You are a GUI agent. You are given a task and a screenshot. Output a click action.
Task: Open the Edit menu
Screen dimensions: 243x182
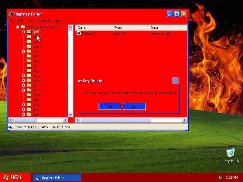tap(21, 21)
